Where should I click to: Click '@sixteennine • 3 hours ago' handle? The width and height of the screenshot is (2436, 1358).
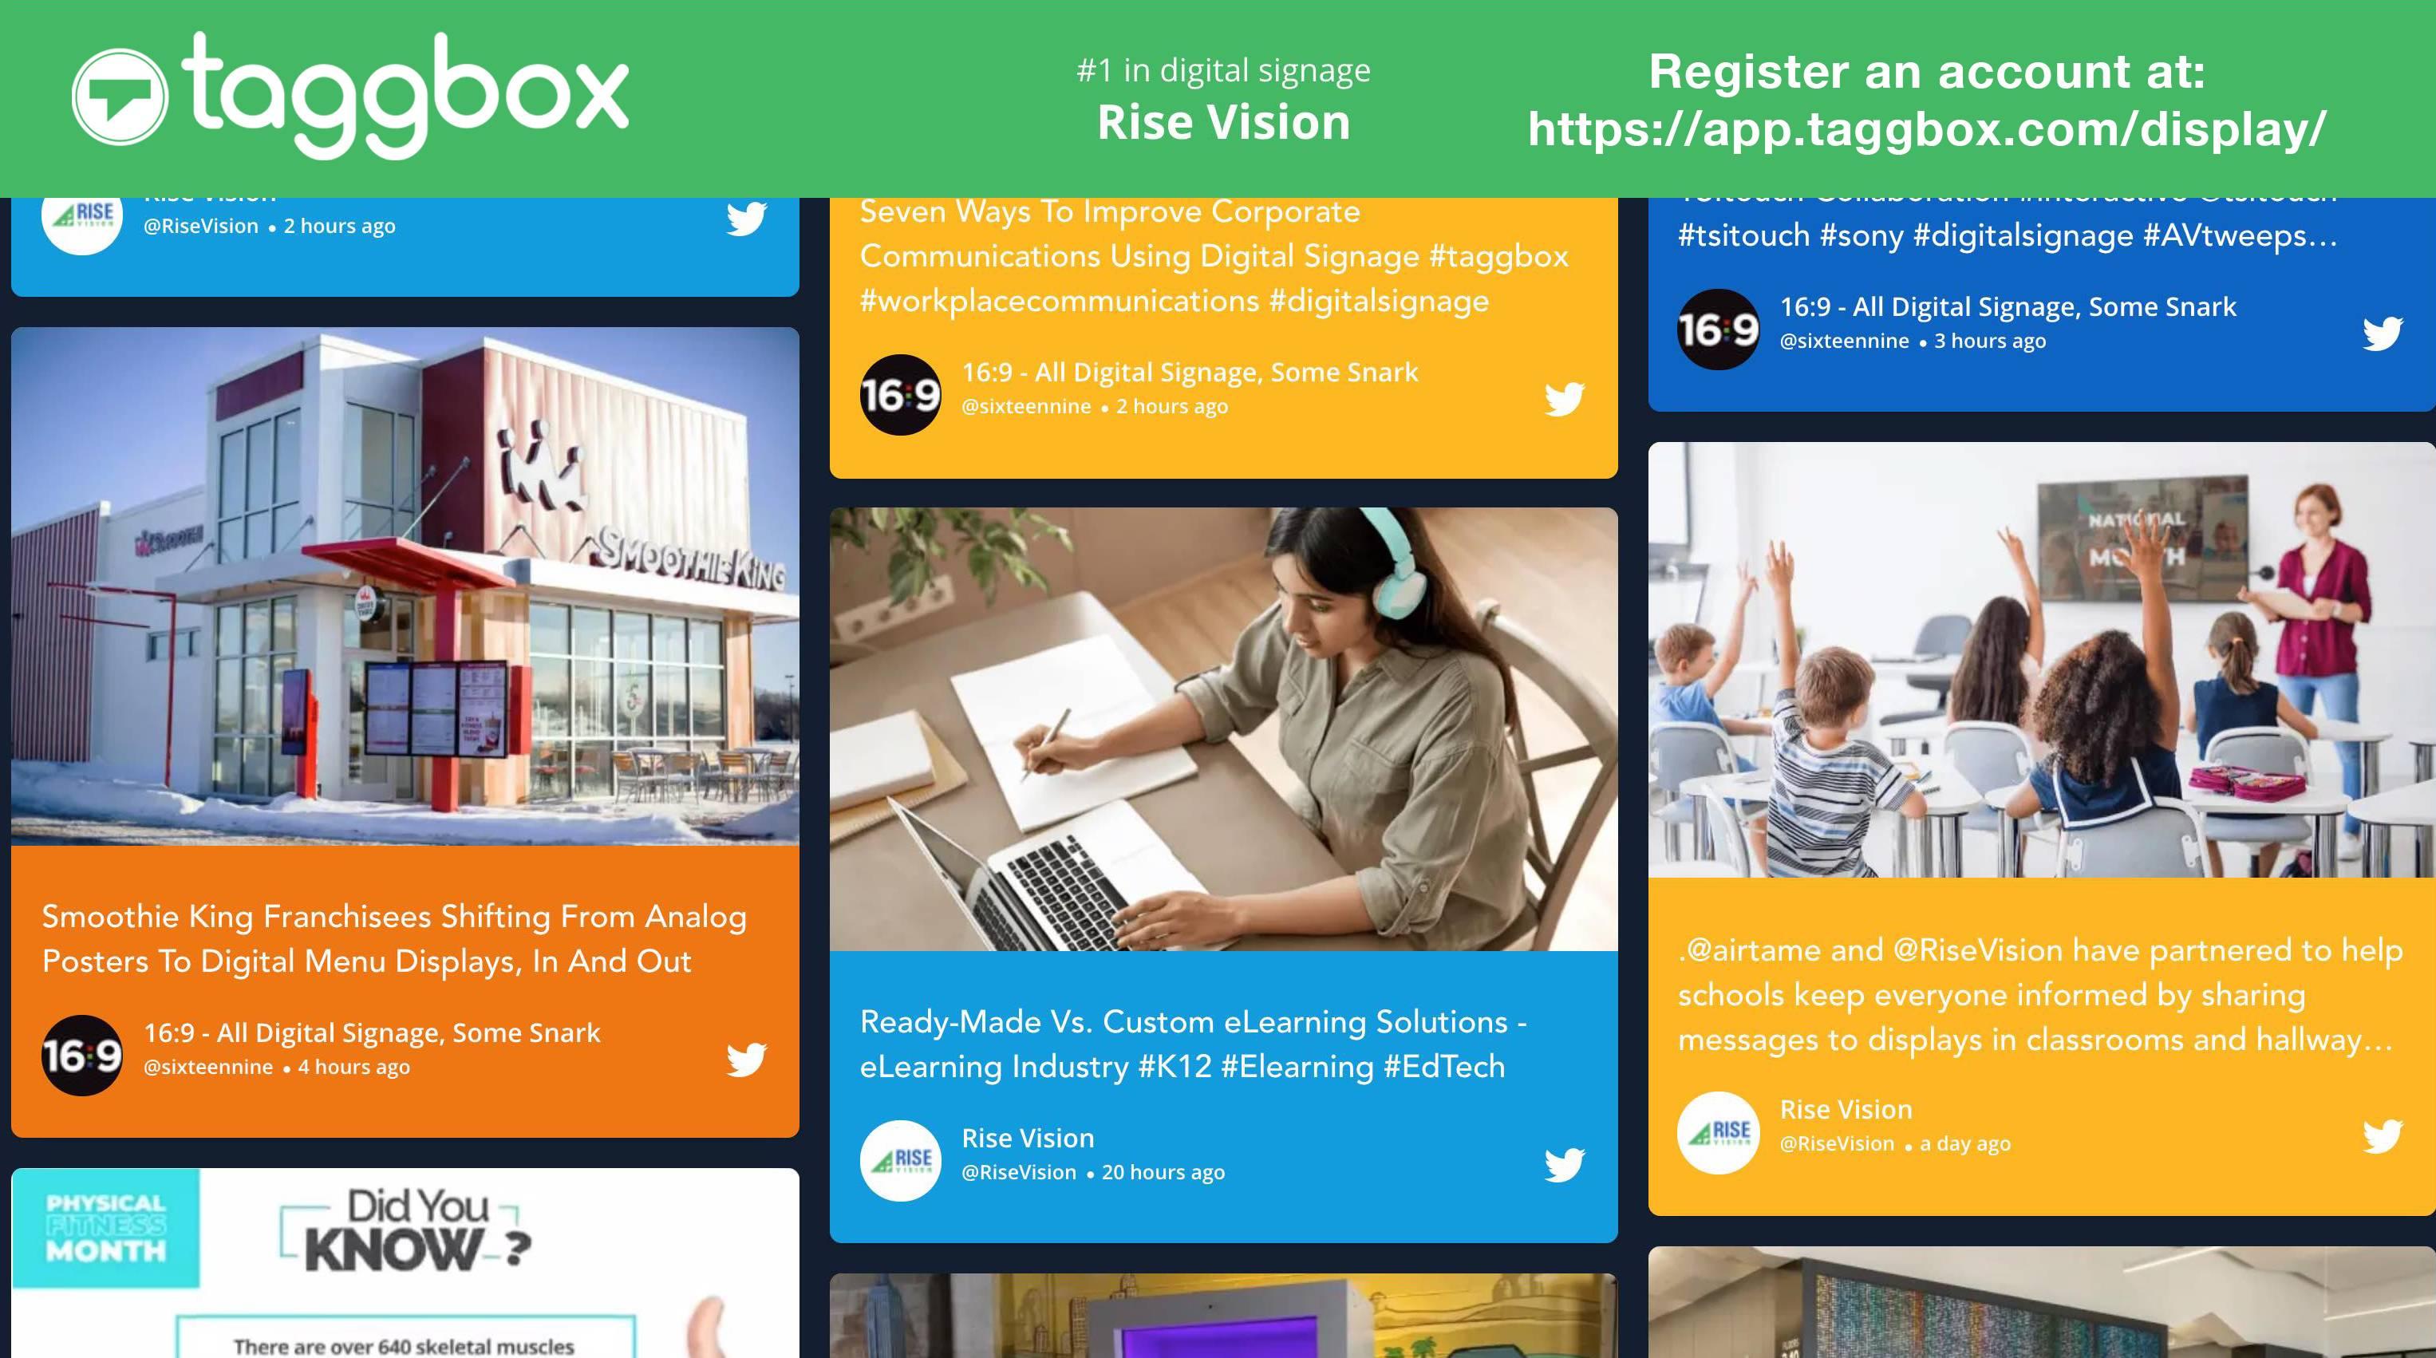[x=1913, y=341]
